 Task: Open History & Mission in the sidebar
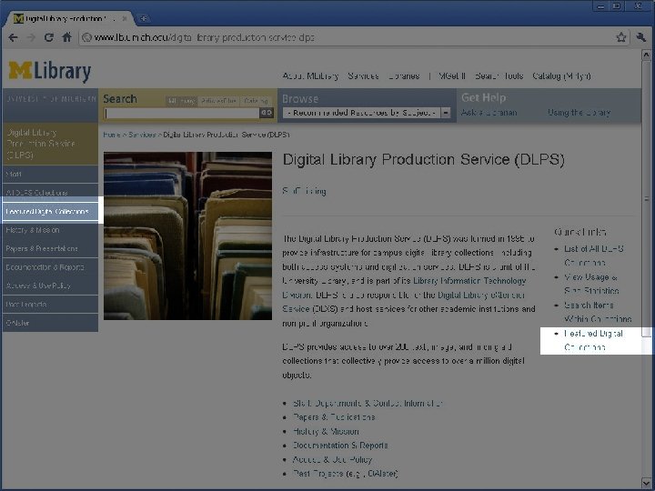(x=50, y=230)
